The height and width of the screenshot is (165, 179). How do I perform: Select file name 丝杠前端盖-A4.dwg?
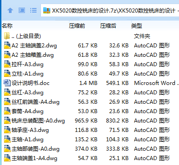coord(36,102)
